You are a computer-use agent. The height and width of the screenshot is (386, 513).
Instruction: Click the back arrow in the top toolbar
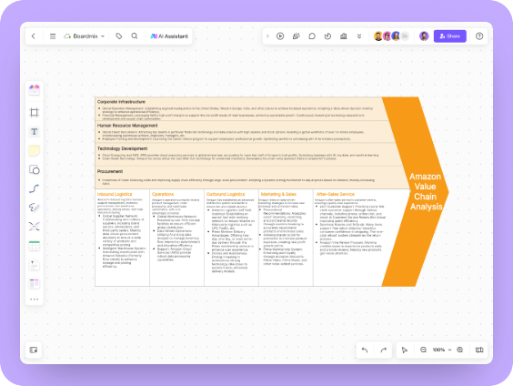(x=34, y=36)
